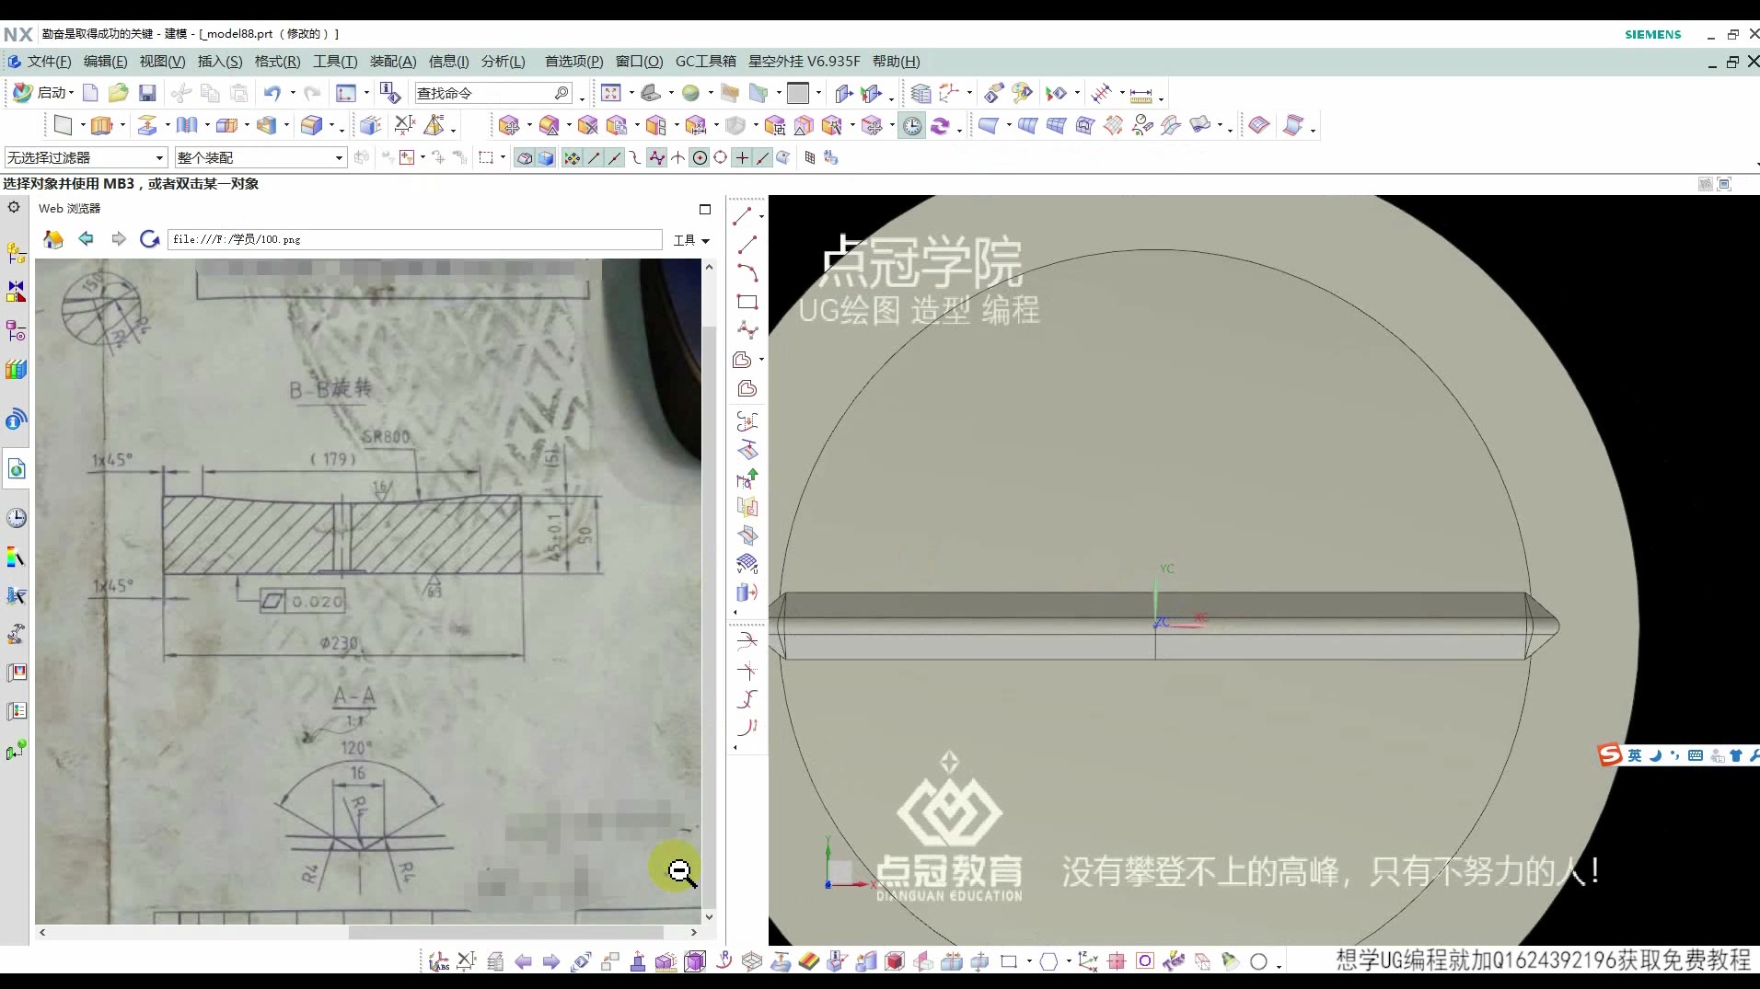Viewport: 1760px width, 989px height.
Task: Open the 分析(L) menu
Action: (x=503, y=62)
